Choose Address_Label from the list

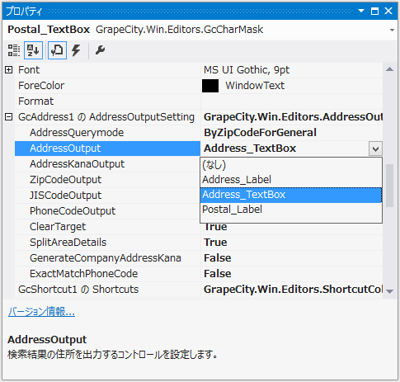point(291,180)
